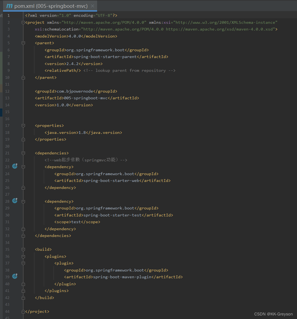Click parent version 2.4.2 text
The width and height of the screenshot is (297, 319).
(x=72, y=64)
